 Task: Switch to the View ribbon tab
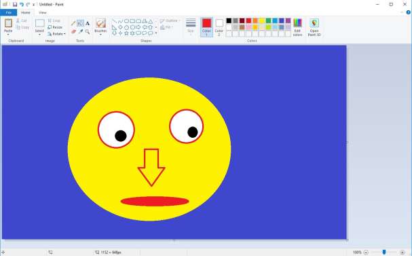click(43, 12)
